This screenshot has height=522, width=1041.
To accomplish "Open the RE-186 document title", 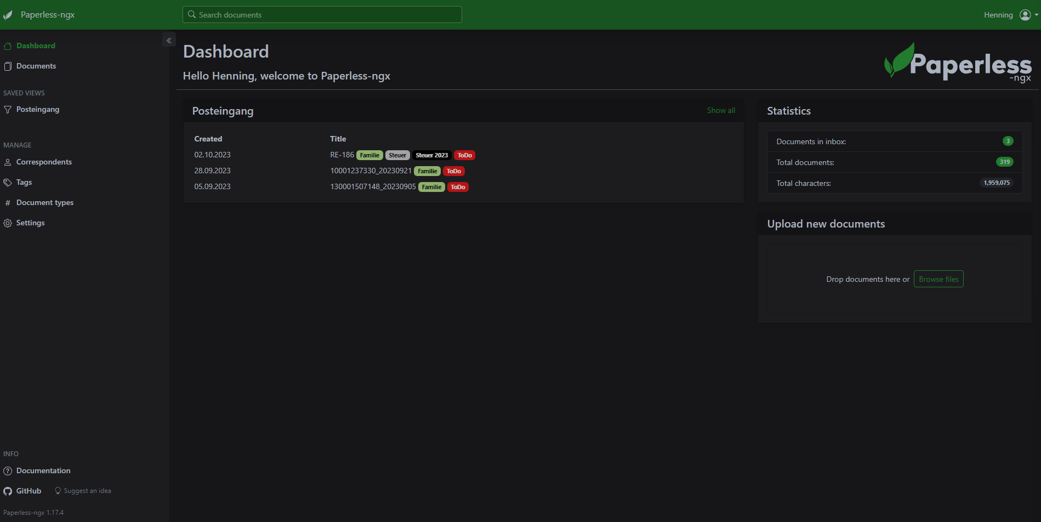I will tap(342, 155).
